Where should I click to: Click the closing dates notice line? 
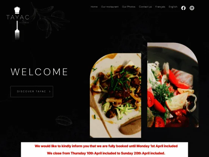(106, 153)
